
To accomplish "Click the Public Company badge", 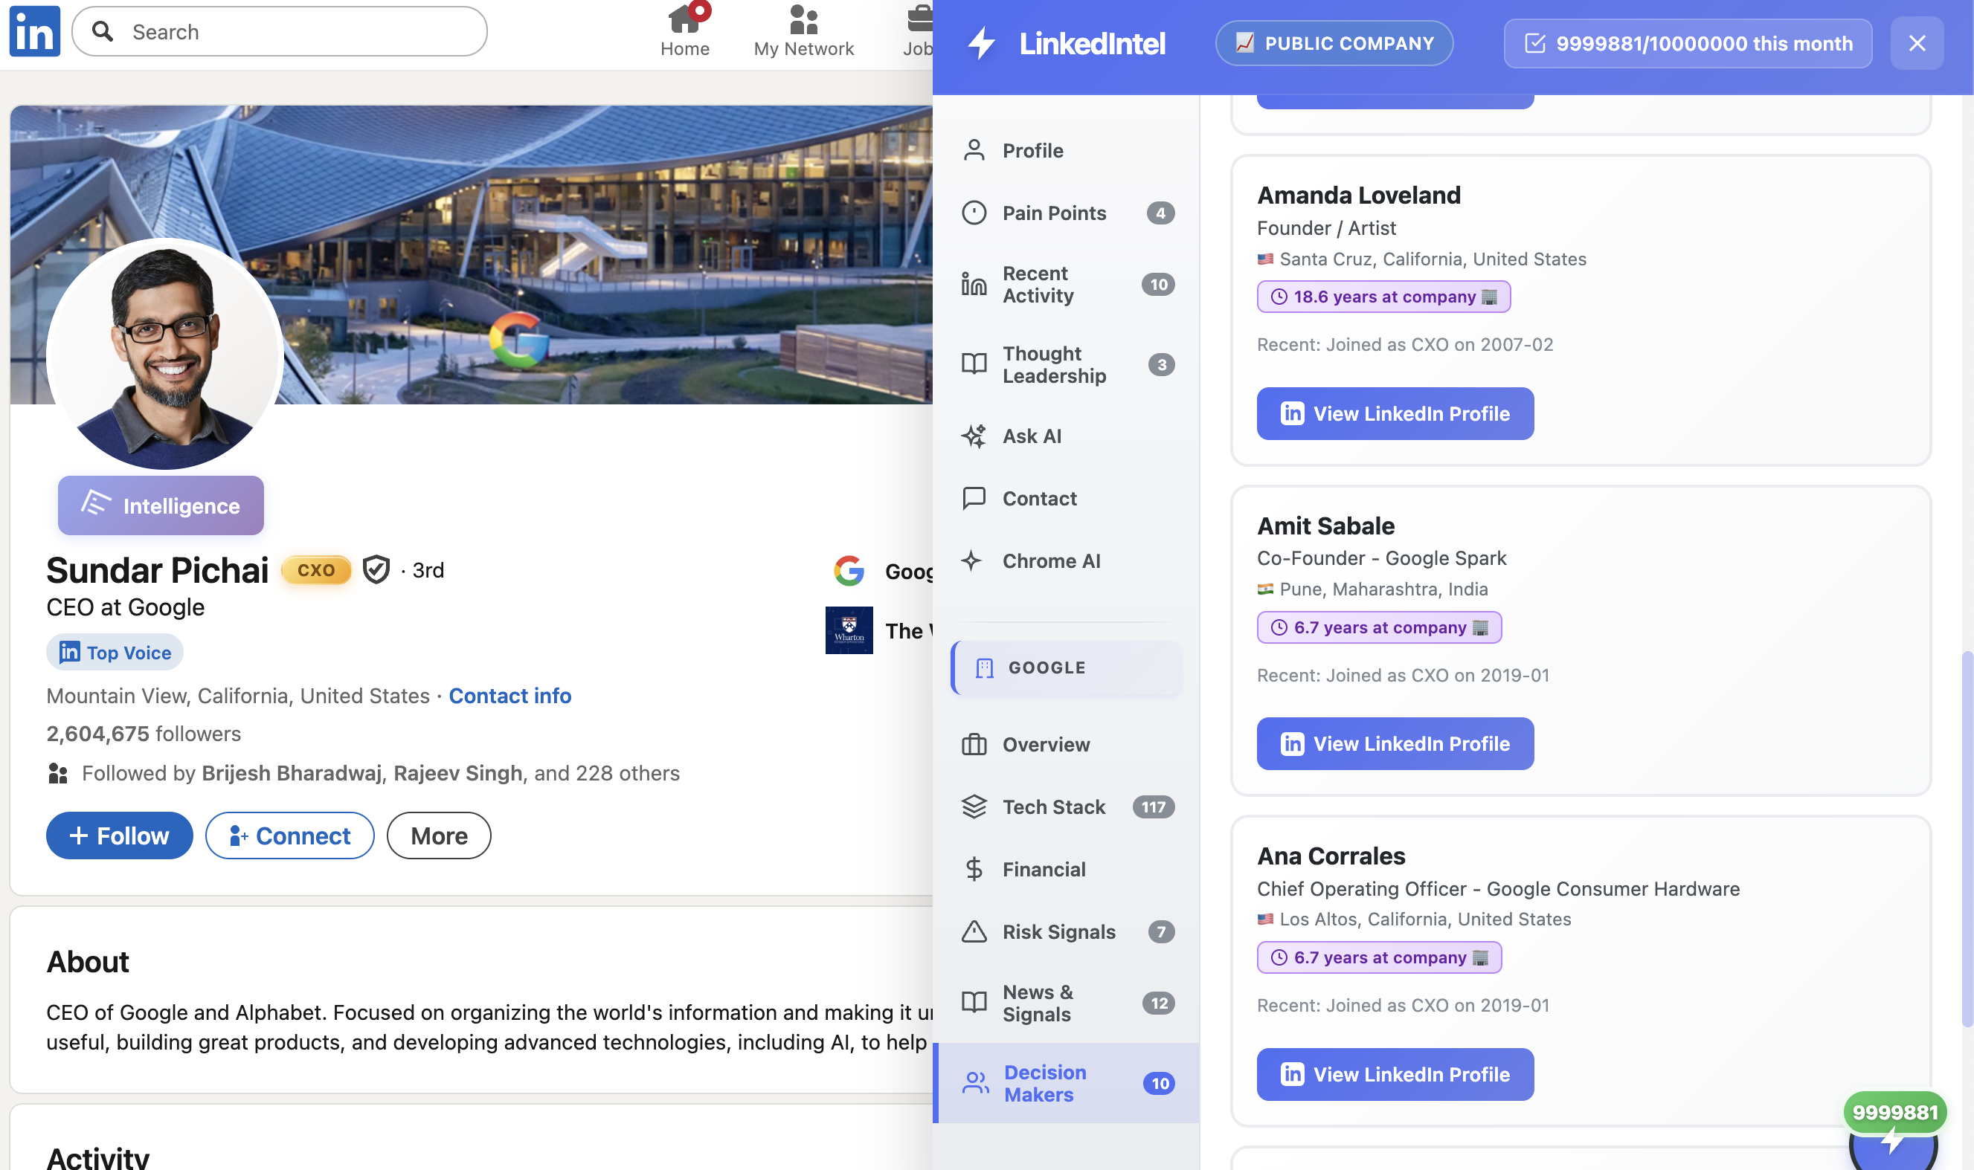I will tap(1334, 42).
